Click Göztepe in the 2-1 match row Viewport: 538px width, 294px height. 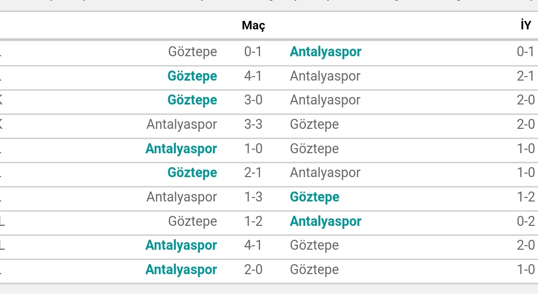(192, 173)
